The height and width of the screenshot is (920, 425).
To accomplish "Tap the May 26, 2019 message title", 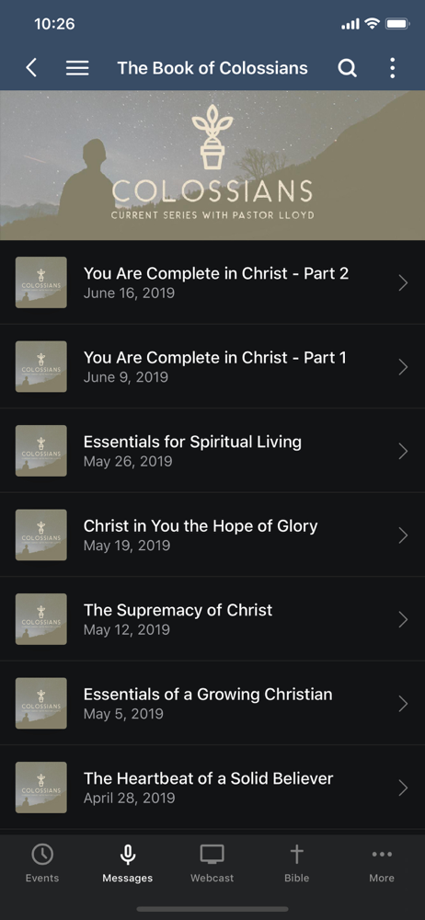I will click(192, 442).
